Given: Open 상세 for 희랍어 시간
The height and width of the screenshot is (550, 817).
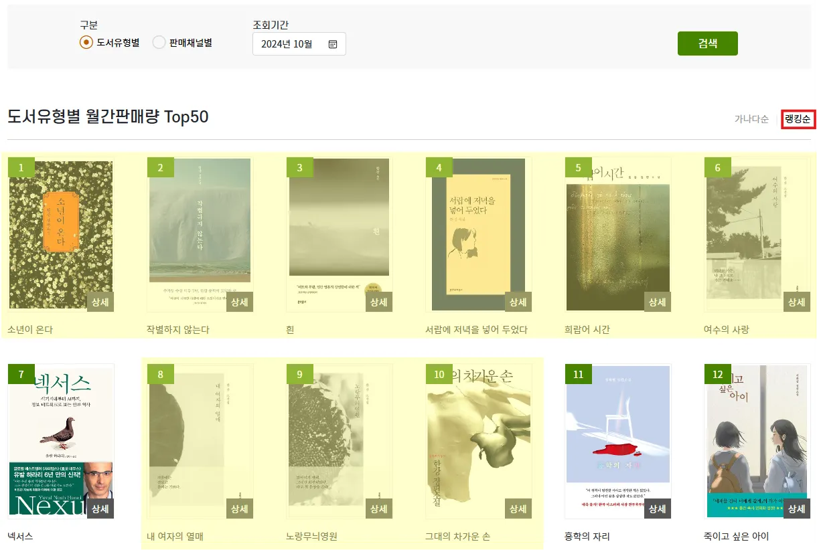Looking at the screenshot, I should point(658,302).
